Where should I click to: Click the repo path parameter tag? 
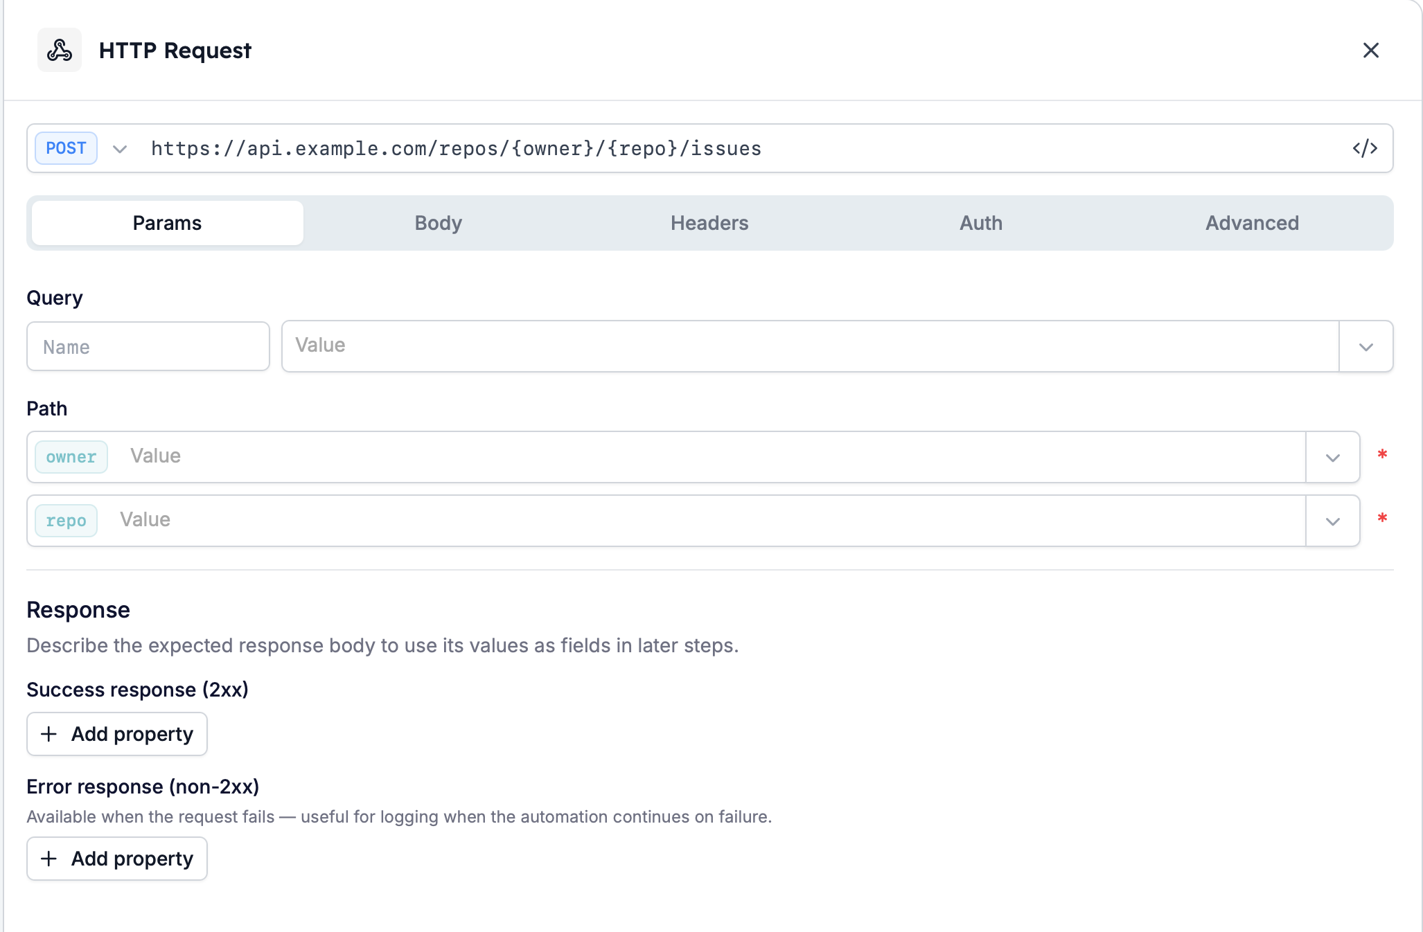(66, 521)
